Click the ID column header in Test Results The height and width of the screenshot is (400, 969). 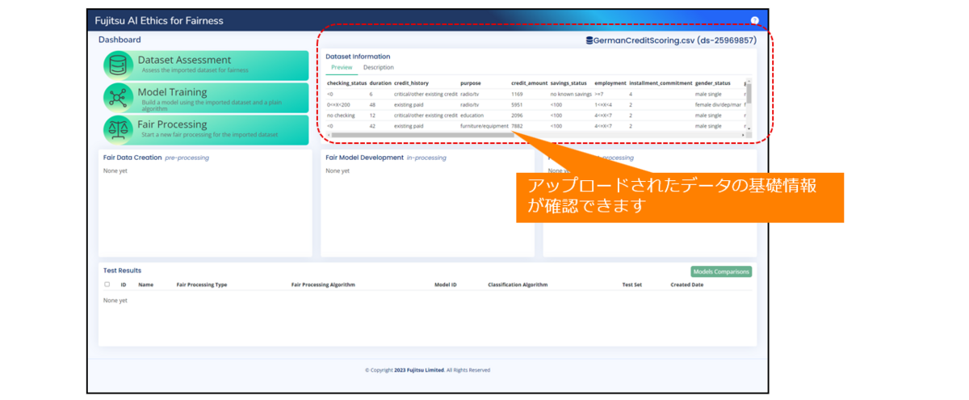124,285
